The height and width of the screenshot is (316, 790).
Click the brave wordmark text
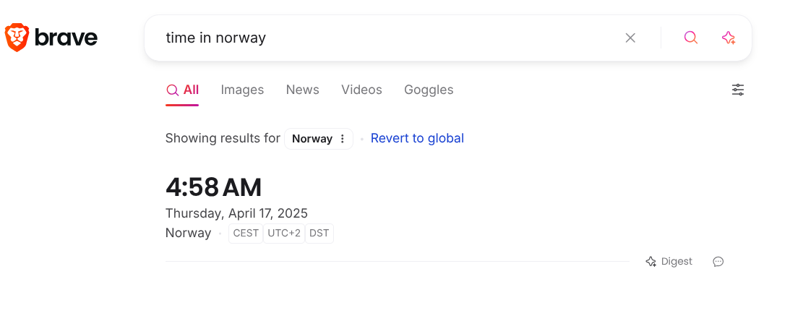[66, 38]
